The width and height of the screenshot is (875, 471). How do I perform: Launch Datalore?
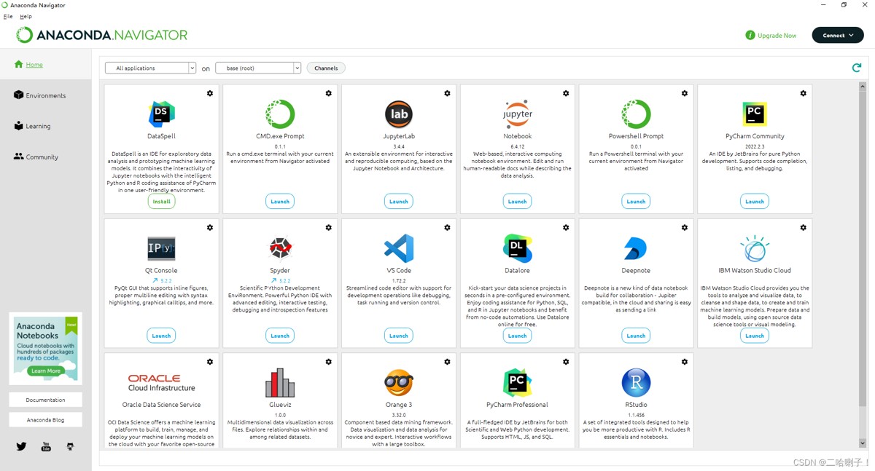click(518, 336)
